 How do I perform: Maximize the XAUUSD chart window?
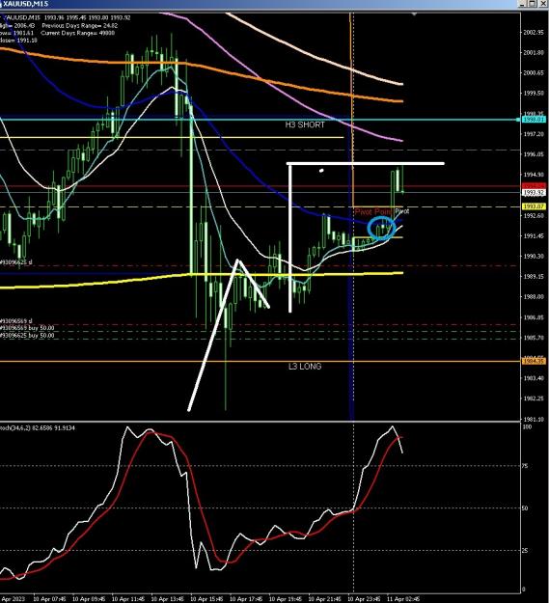(533, 4)
